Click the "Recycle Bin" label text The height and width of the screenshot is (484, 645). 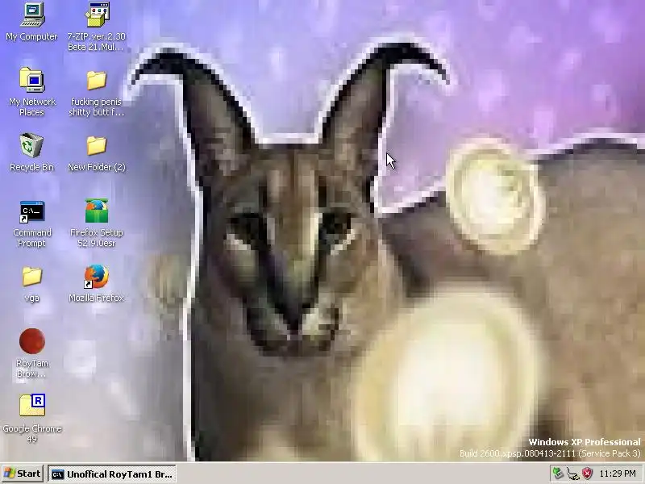point(31,167)
